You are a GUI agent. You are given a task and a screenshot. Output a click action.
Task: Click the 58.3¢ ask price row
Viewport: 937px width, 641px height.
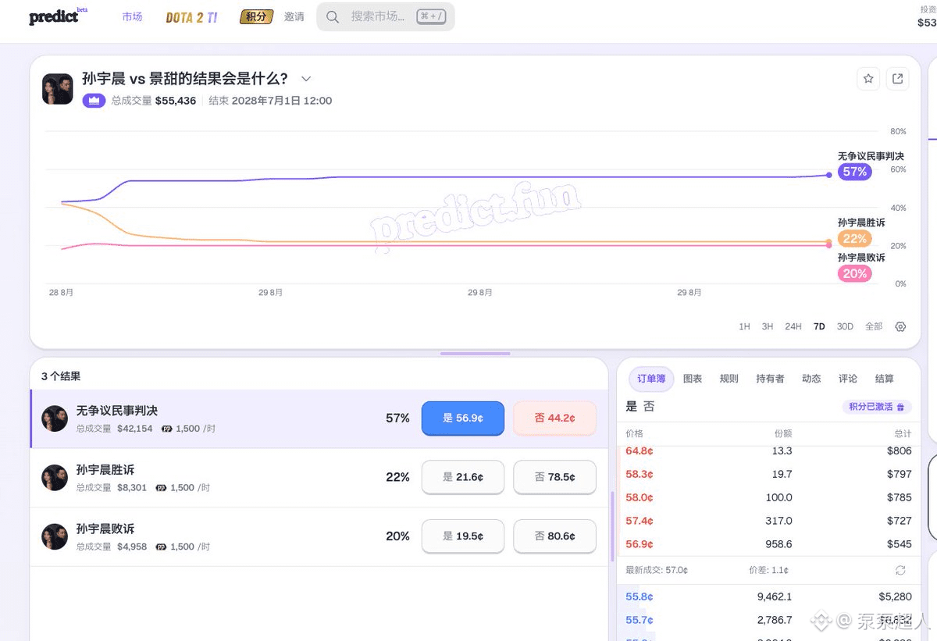[x=768, y=474]
